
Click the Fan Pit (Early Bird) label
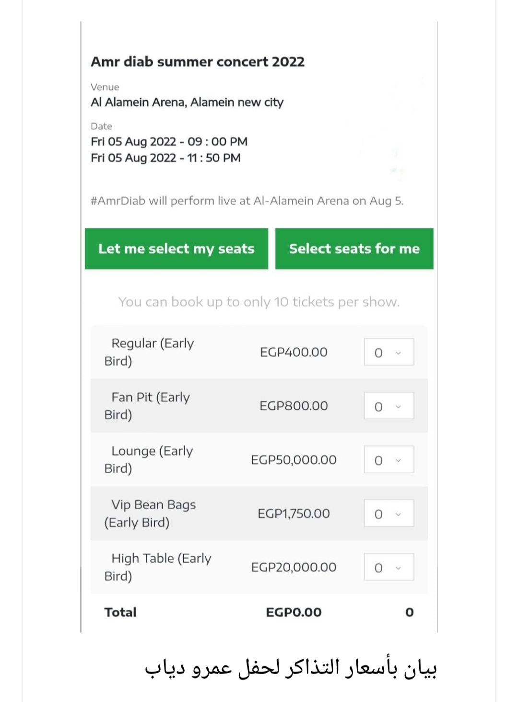click(x=148, y=406)
